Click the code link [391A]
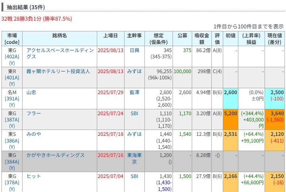The width and height of the screenshot is (286, 192). (12, 99)
